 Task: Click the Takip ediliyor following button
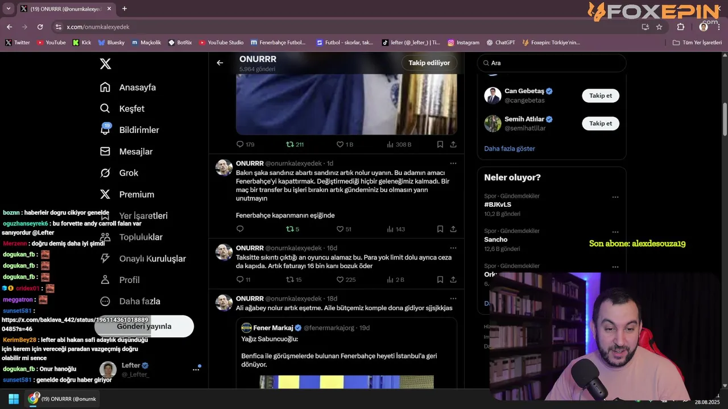(x=429, y=63)
